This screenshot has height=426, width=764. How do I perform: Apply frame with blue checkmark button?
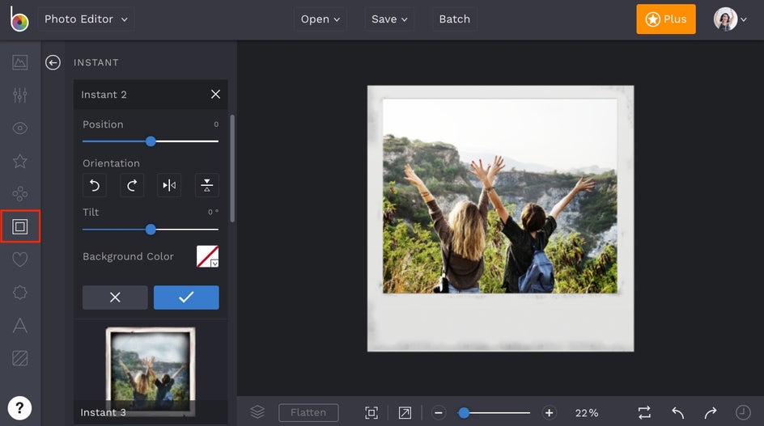(x=186, y=297)
